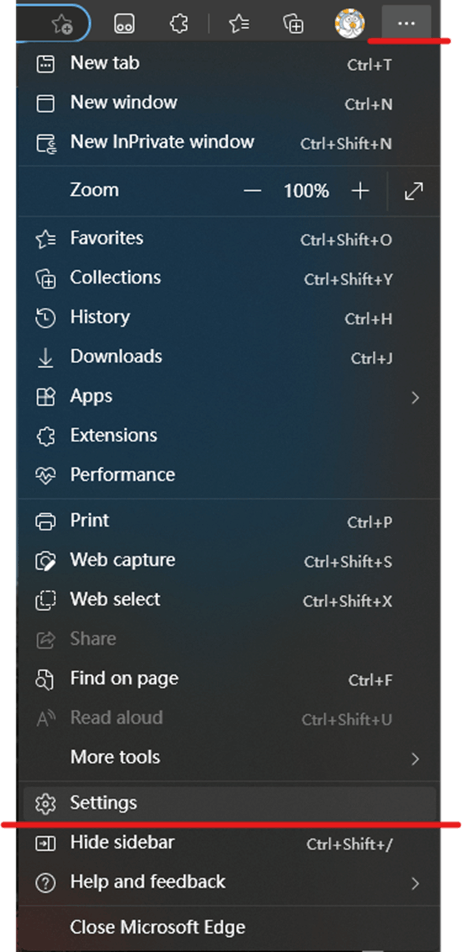Open a New InPrivate window
The image size is (462, 952).
point(162,143)
